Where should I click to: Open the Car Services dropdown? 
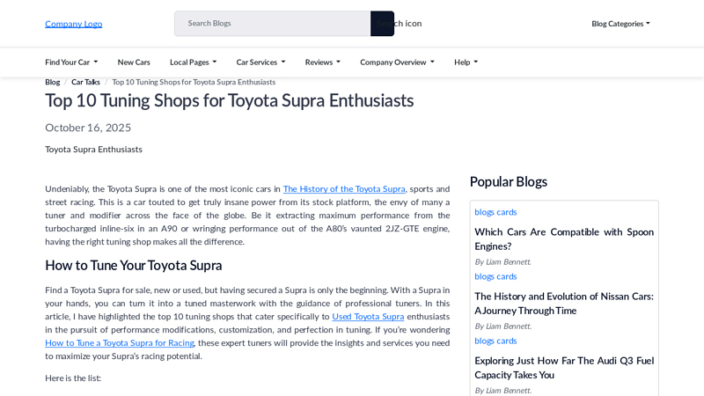(x=260, y=62)
